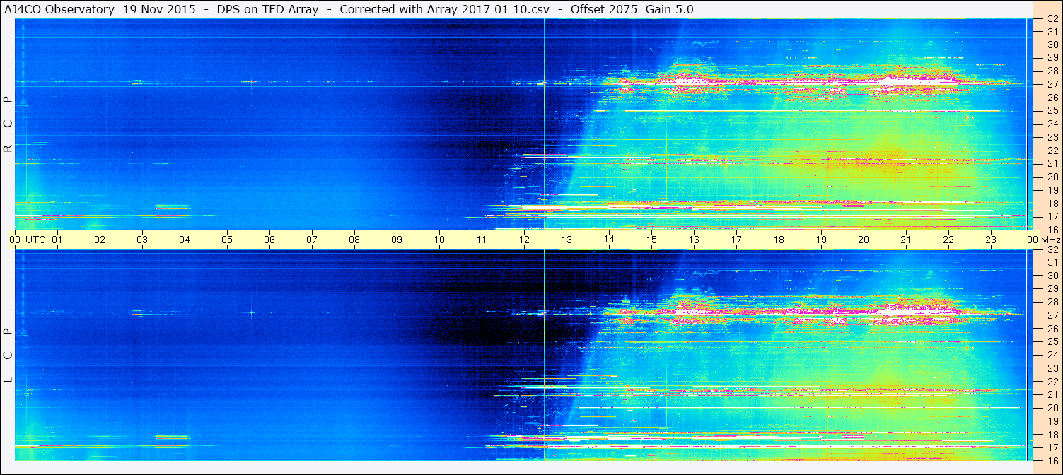The width and height of the screenshot is (1063, 475).
Task: Click 27 MHz on the LCP frequency scale
Action: pyautogui.click(x=1052, y=315)
